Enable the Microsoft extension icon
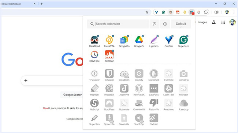Screen dimensions: 238x133 (183, 88)
